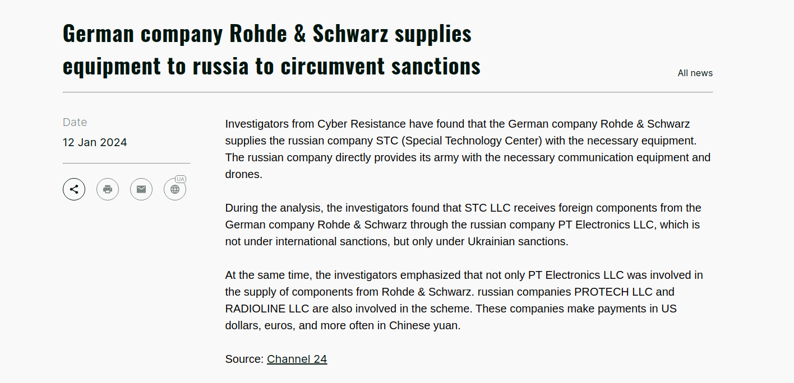Click 'At the same time' starting the third paragraph
The image size is (794, 383).
point(267,275)
